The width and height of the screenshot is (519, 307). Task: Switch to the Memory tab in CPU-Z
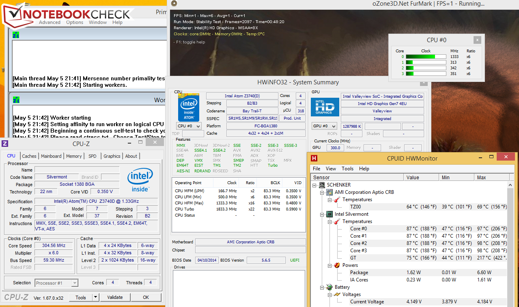click(x=74, y=156)
